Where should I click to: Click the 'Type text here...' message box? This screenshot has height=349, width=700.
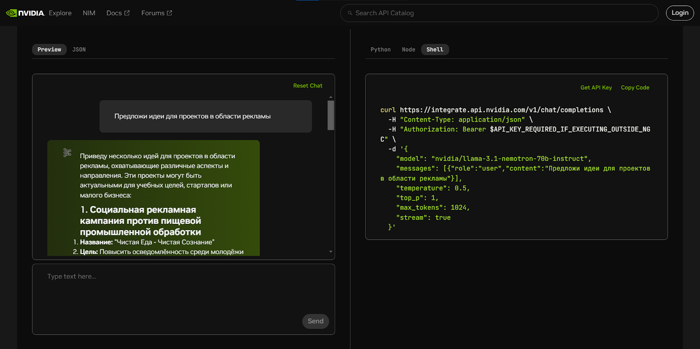183,299
